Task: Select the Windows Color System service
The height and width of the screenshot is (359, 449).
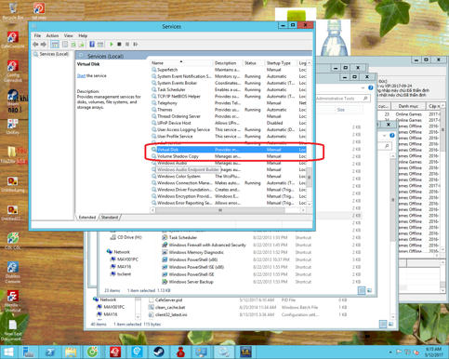Action: [229, 177]
